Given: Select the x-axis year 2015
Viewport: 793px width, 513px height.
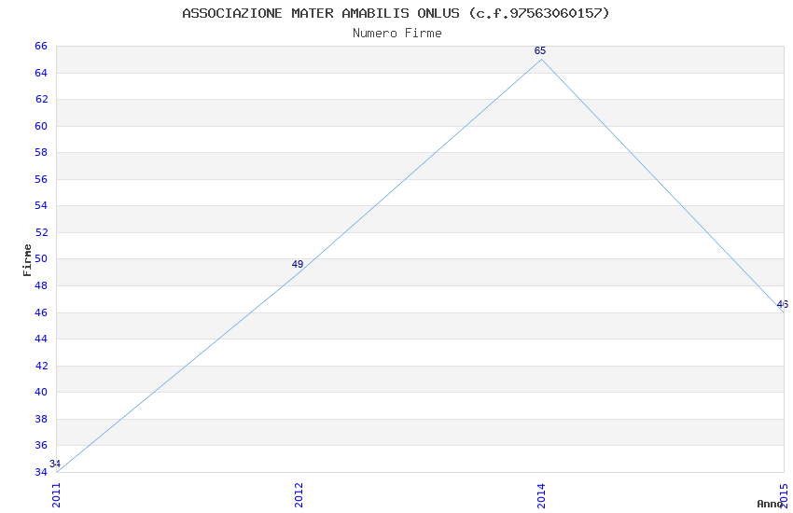Looking at the screenshot, I should click(785, 495).
